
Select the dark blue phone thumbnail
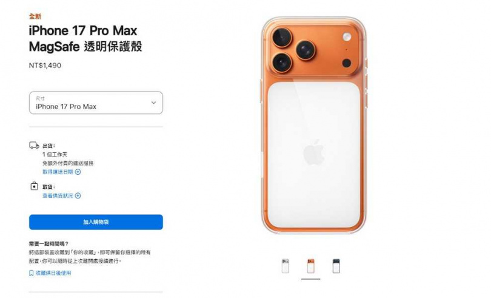(x=336, y=266)
